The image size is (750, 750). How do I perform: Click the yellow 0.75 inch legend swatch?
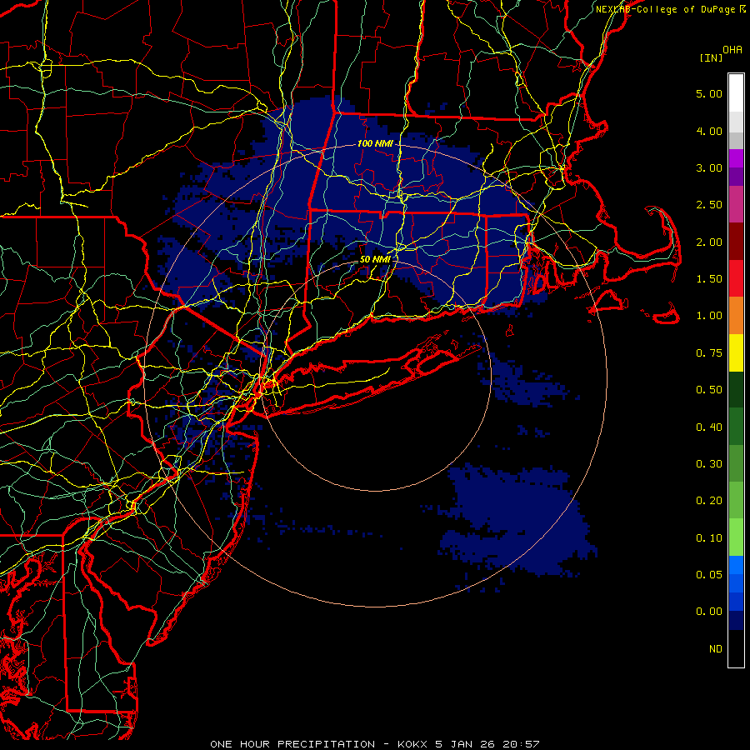pos(736,352)
